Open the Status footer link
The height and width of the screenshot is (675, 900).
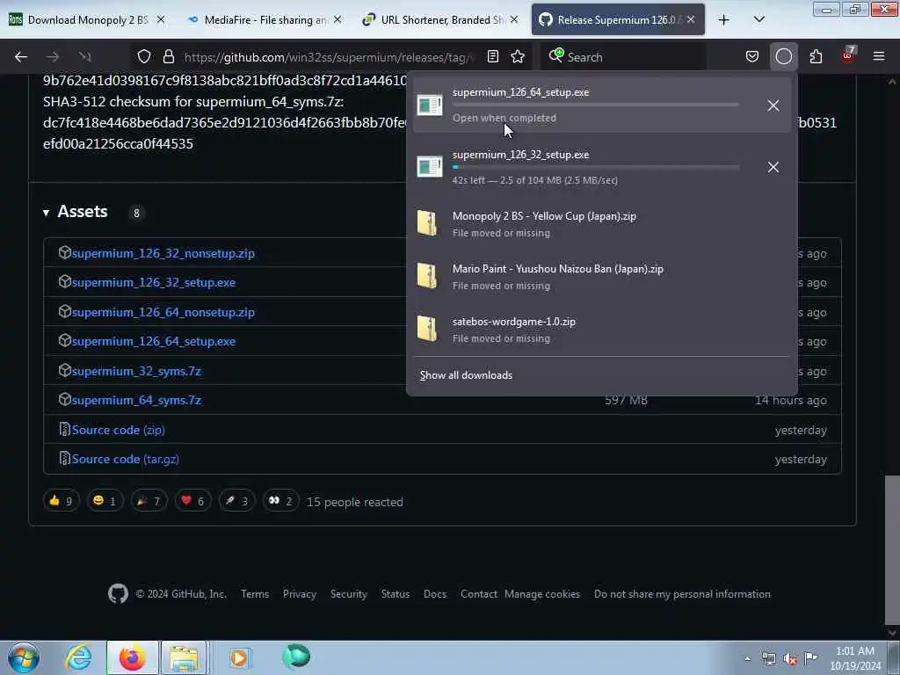[x=396, y=594]
